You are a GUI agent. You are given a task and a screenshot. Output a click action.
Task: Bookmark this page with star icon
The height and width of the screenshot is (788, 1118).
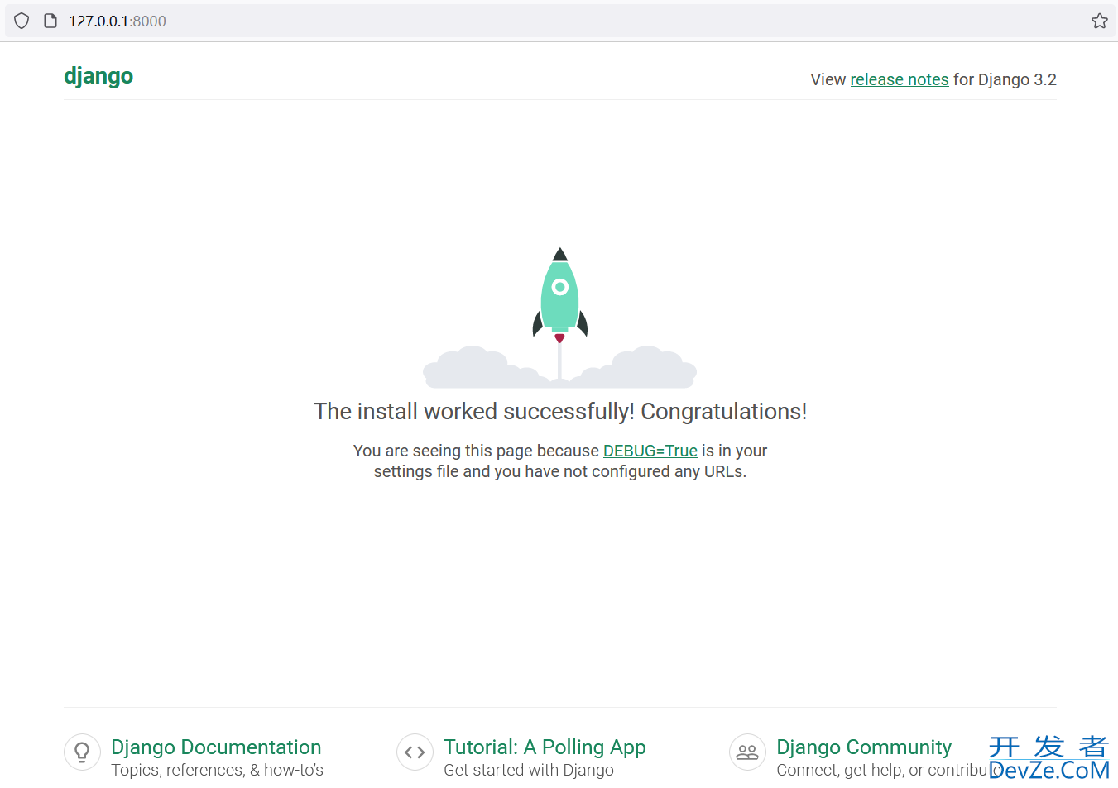point(1099,21)
